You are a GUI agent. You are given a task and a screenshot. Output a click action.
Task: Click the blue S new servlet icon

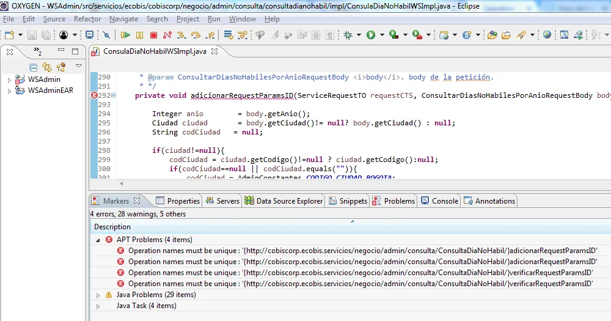467,35
